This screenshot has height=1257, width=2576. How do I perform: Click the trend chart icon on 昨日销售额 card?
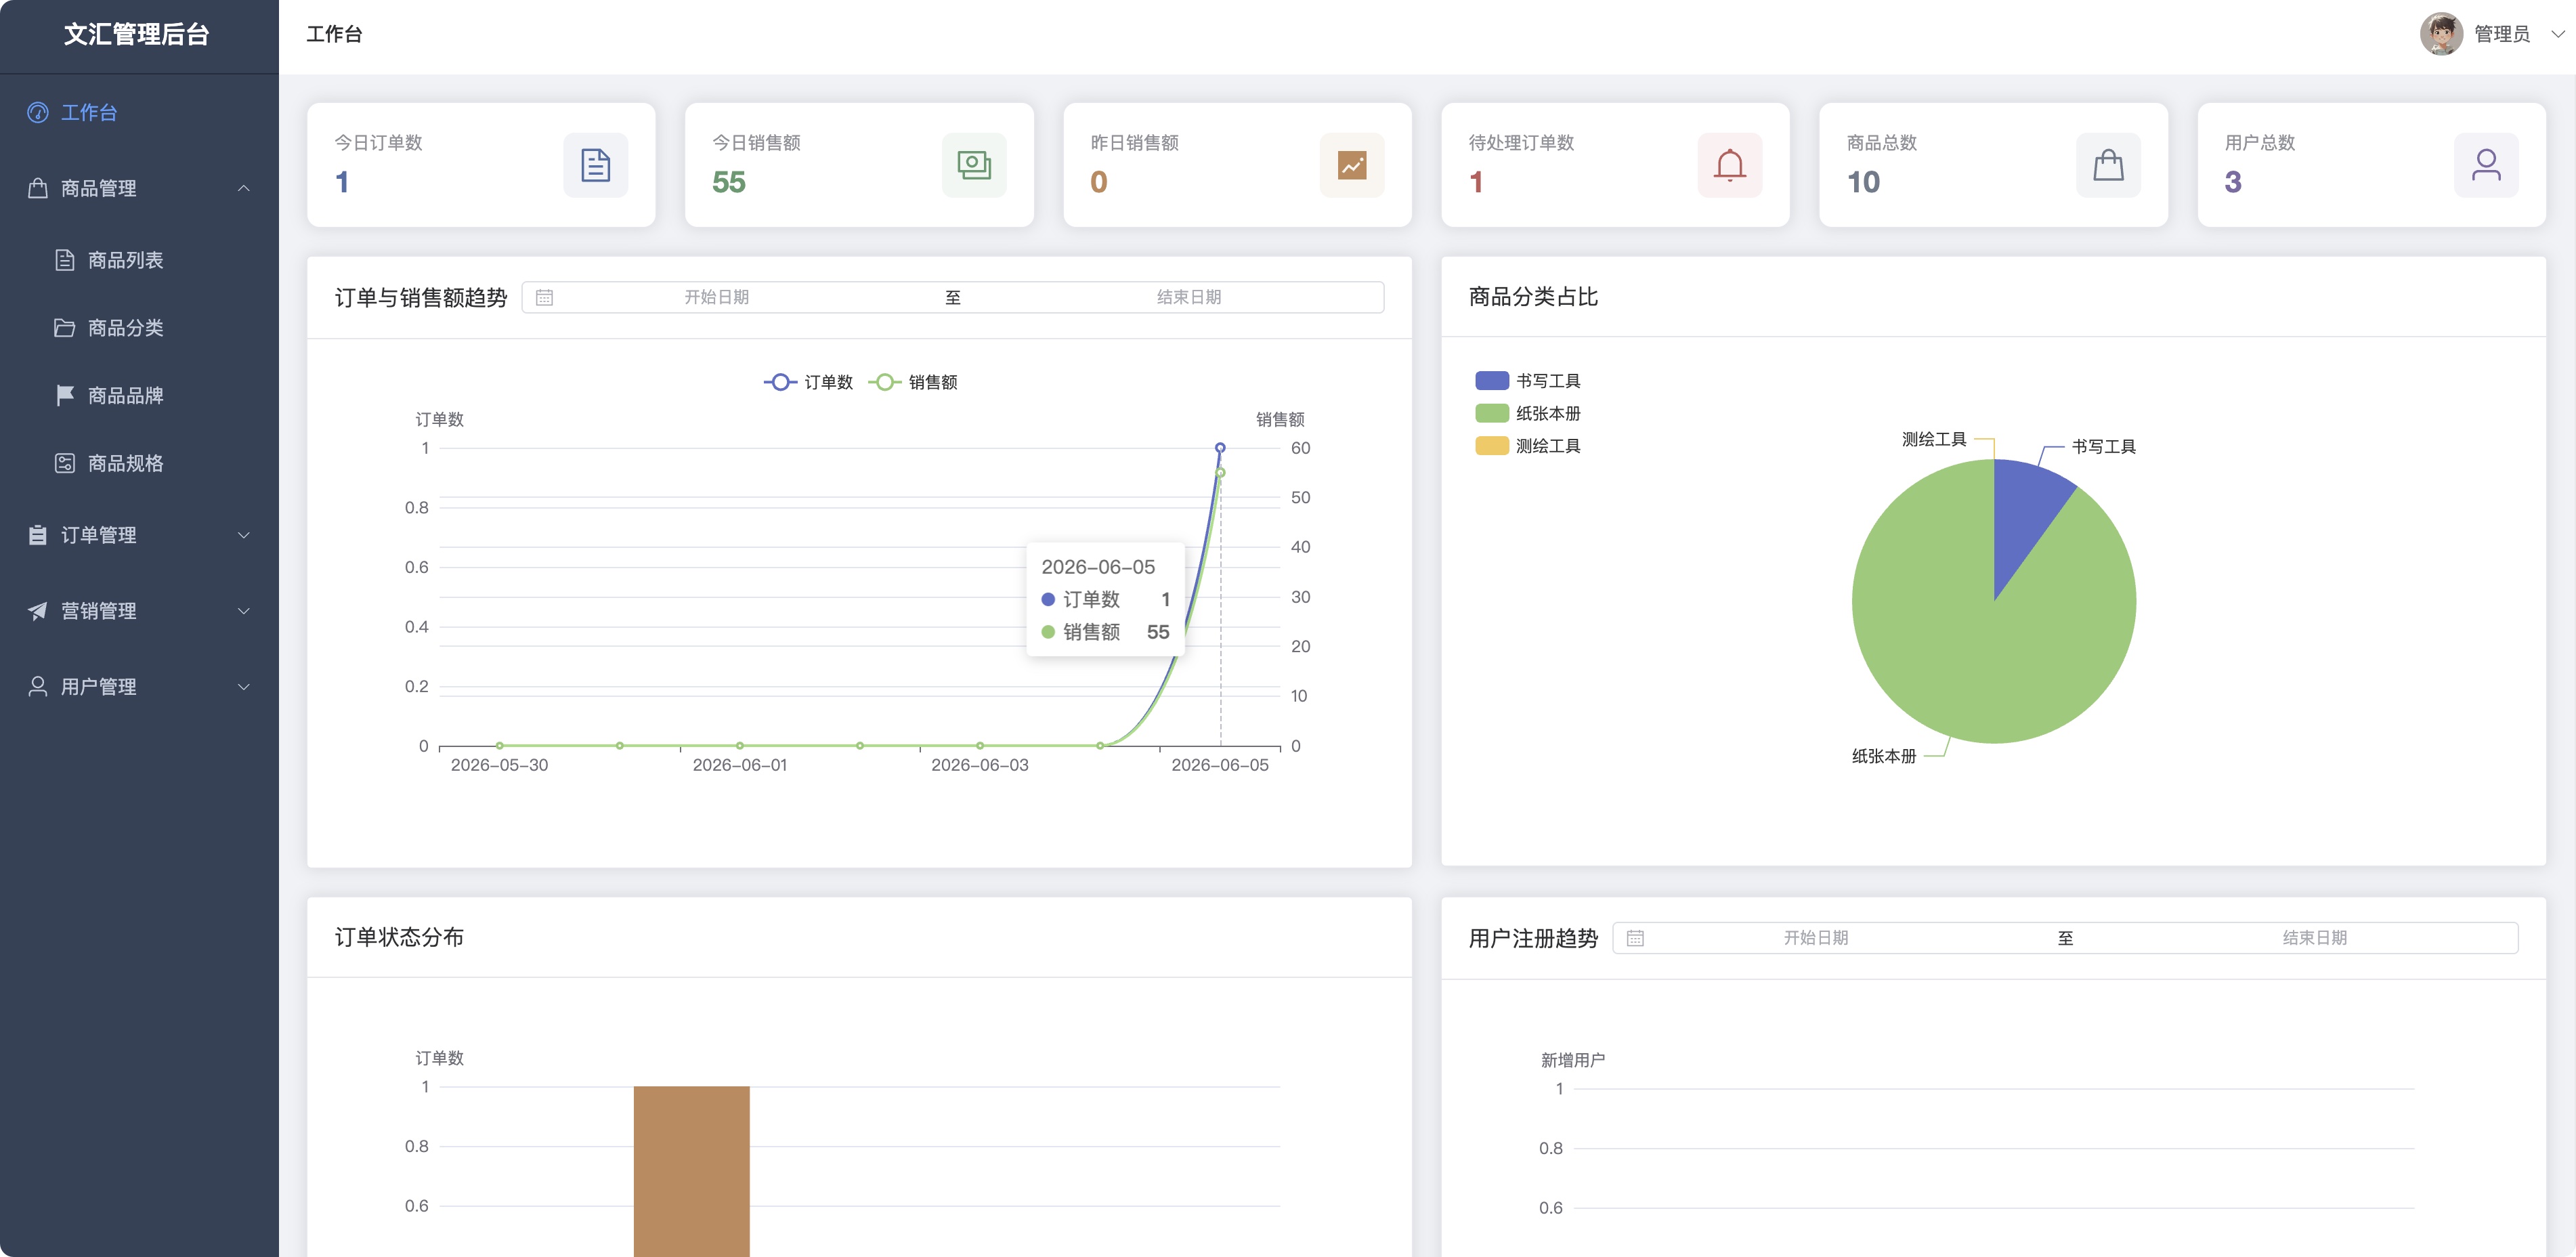(x=1352, y=165)
